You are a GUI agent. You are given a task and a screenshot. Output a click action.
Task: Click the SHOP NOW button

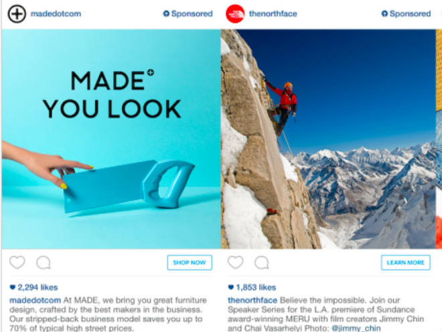(x=190, y=262)
